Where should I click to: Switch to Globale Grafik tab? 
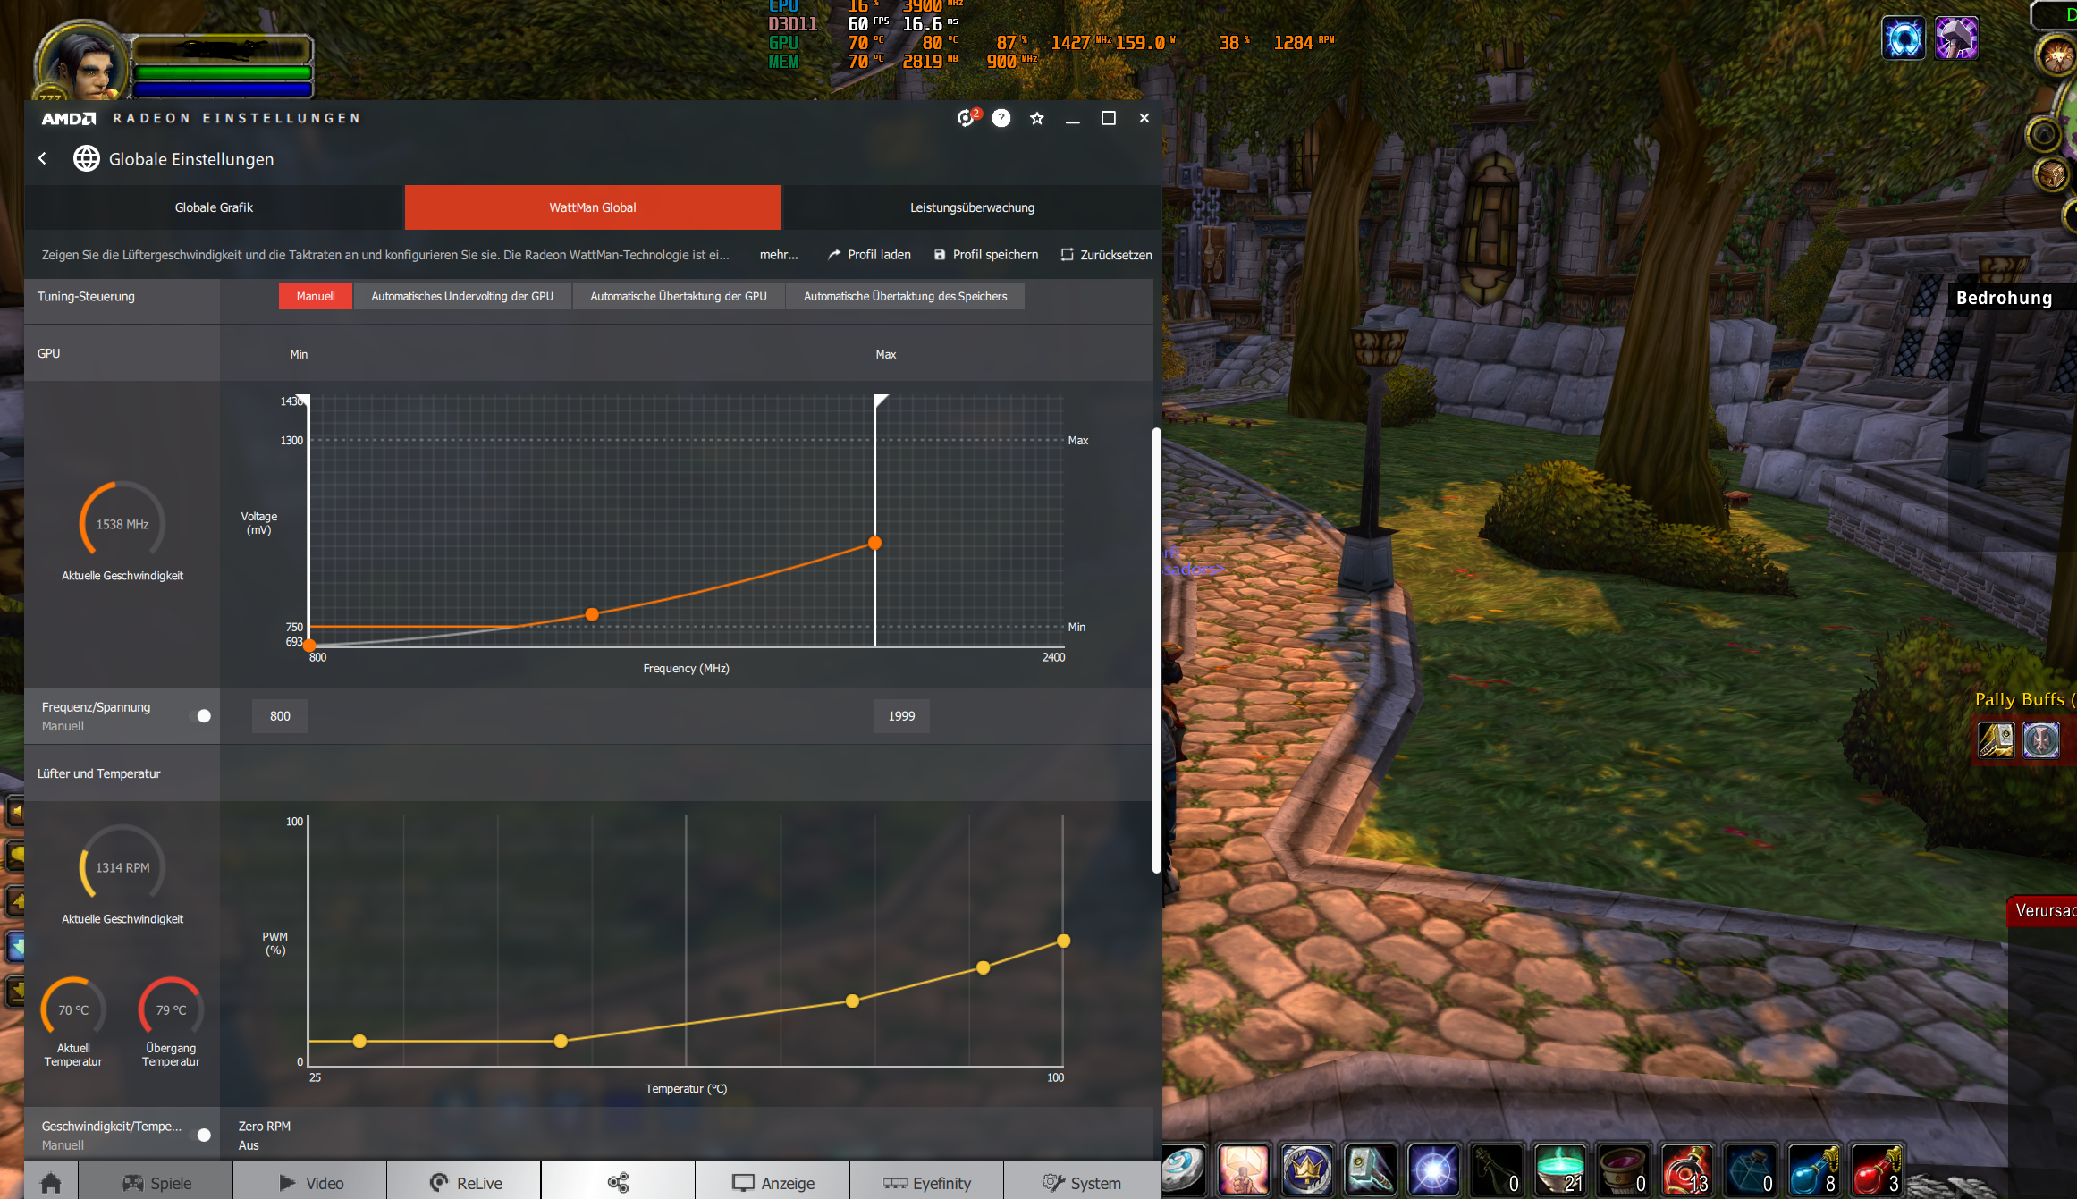214,207
